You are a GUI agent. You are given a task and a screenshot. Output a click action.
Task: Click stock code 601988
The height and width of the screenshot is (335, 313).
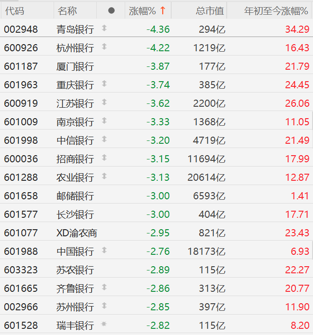click(21, 251)
